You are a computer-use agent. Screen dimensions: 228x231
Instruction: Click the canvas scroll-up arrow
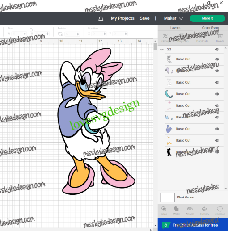155,41
